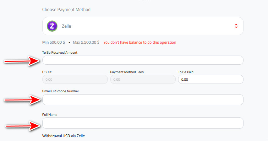The height and width of the screenshot is (141, 268).
Task: Click the USD ≈ amount field
Action: pyautogui.click(x=75, y=79)
